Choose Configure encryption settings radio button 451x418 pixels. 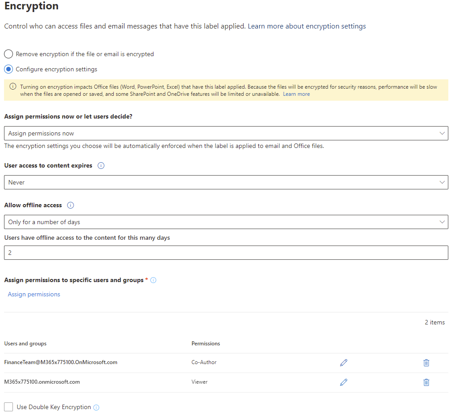[x=8, y=70]
